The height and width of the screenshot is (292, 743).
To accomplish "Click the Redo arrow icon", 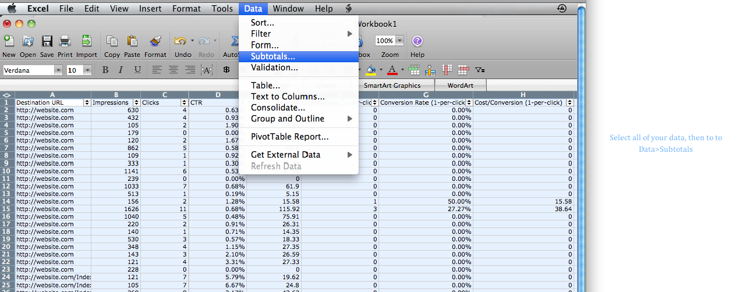I will pyautogui.click(x=204, y=41).
